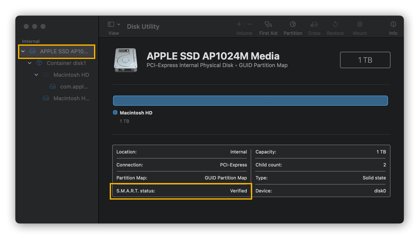Click the 1 TB capacity box
The image size is (419, 239).
(x=365, y=60)
